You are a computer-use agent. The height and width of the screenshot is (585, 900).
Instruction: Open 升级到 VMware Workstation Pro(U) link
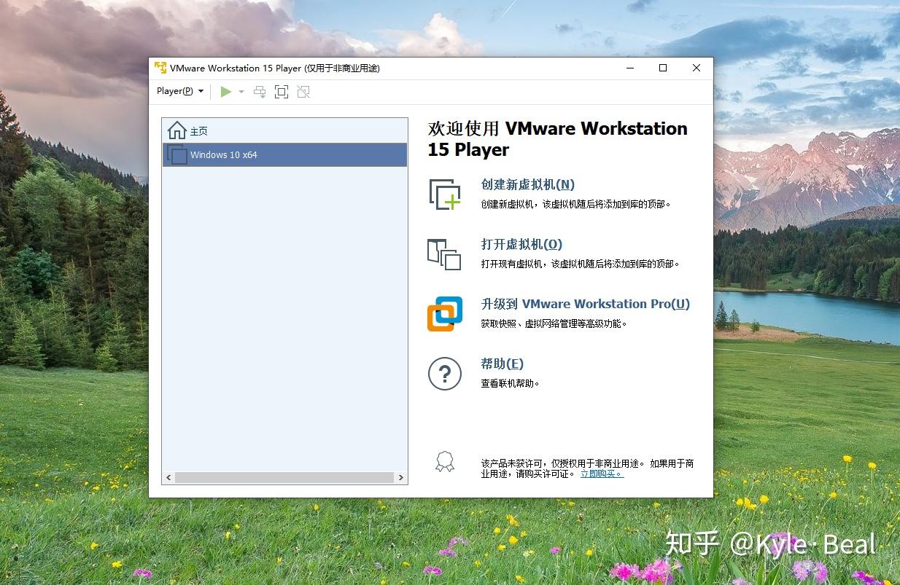pyautogui.click(x=585, y=305)
